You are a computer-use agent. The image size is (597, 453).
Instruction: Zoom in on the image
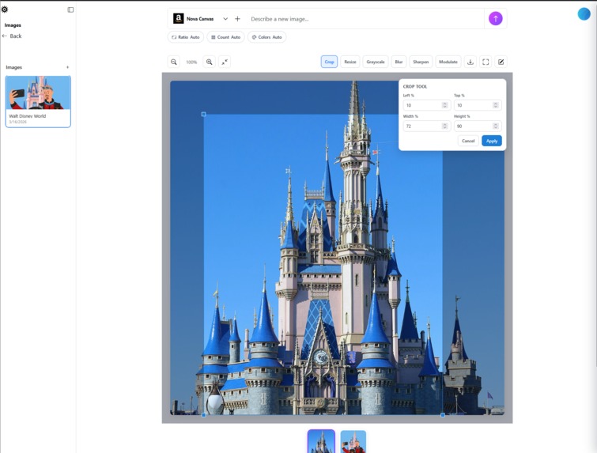209,62
